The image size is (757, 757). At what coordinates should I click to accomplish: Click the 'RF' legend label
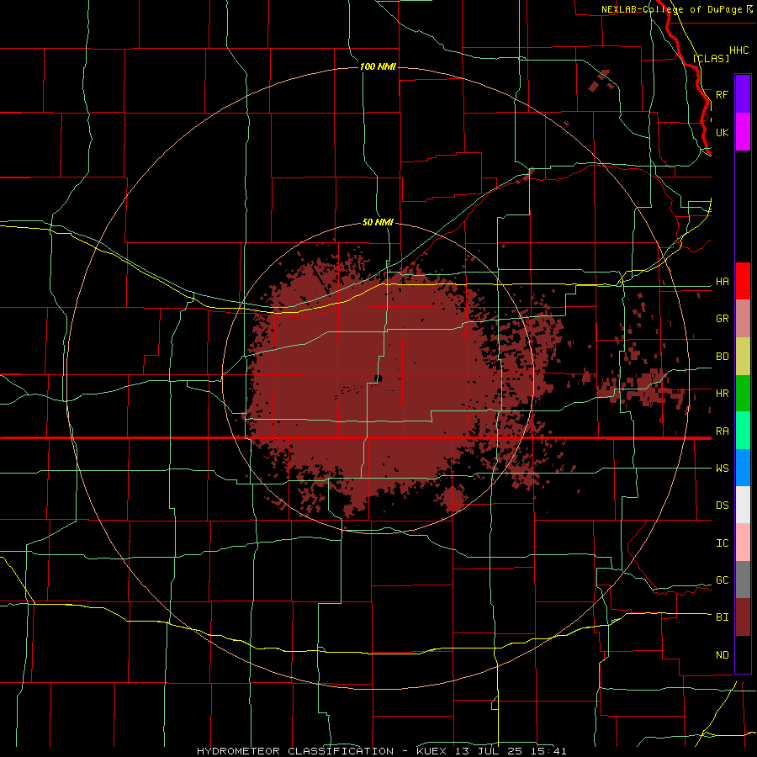(x=723, y=94)
